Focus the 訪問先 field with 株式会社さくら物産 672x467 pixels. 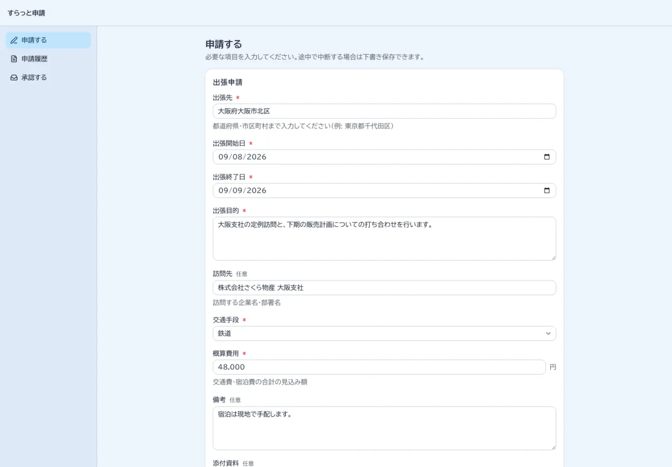384,287
